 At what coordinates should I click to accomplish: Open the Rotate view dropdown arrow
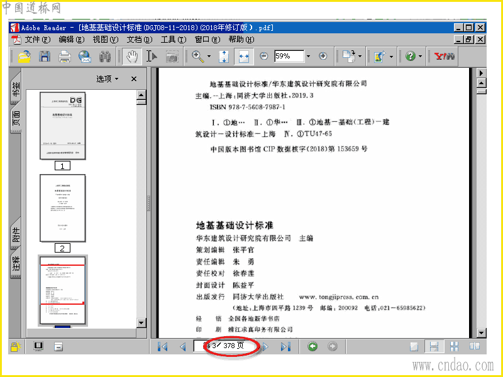360,57
